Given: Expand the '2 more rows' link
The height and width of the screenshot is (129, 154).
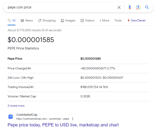Looking at the screenshot, I should [16, 106].
